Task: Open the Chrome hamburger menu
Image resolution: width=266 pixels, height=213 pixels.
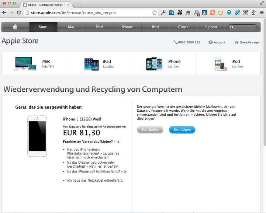Action: [262, 13]
